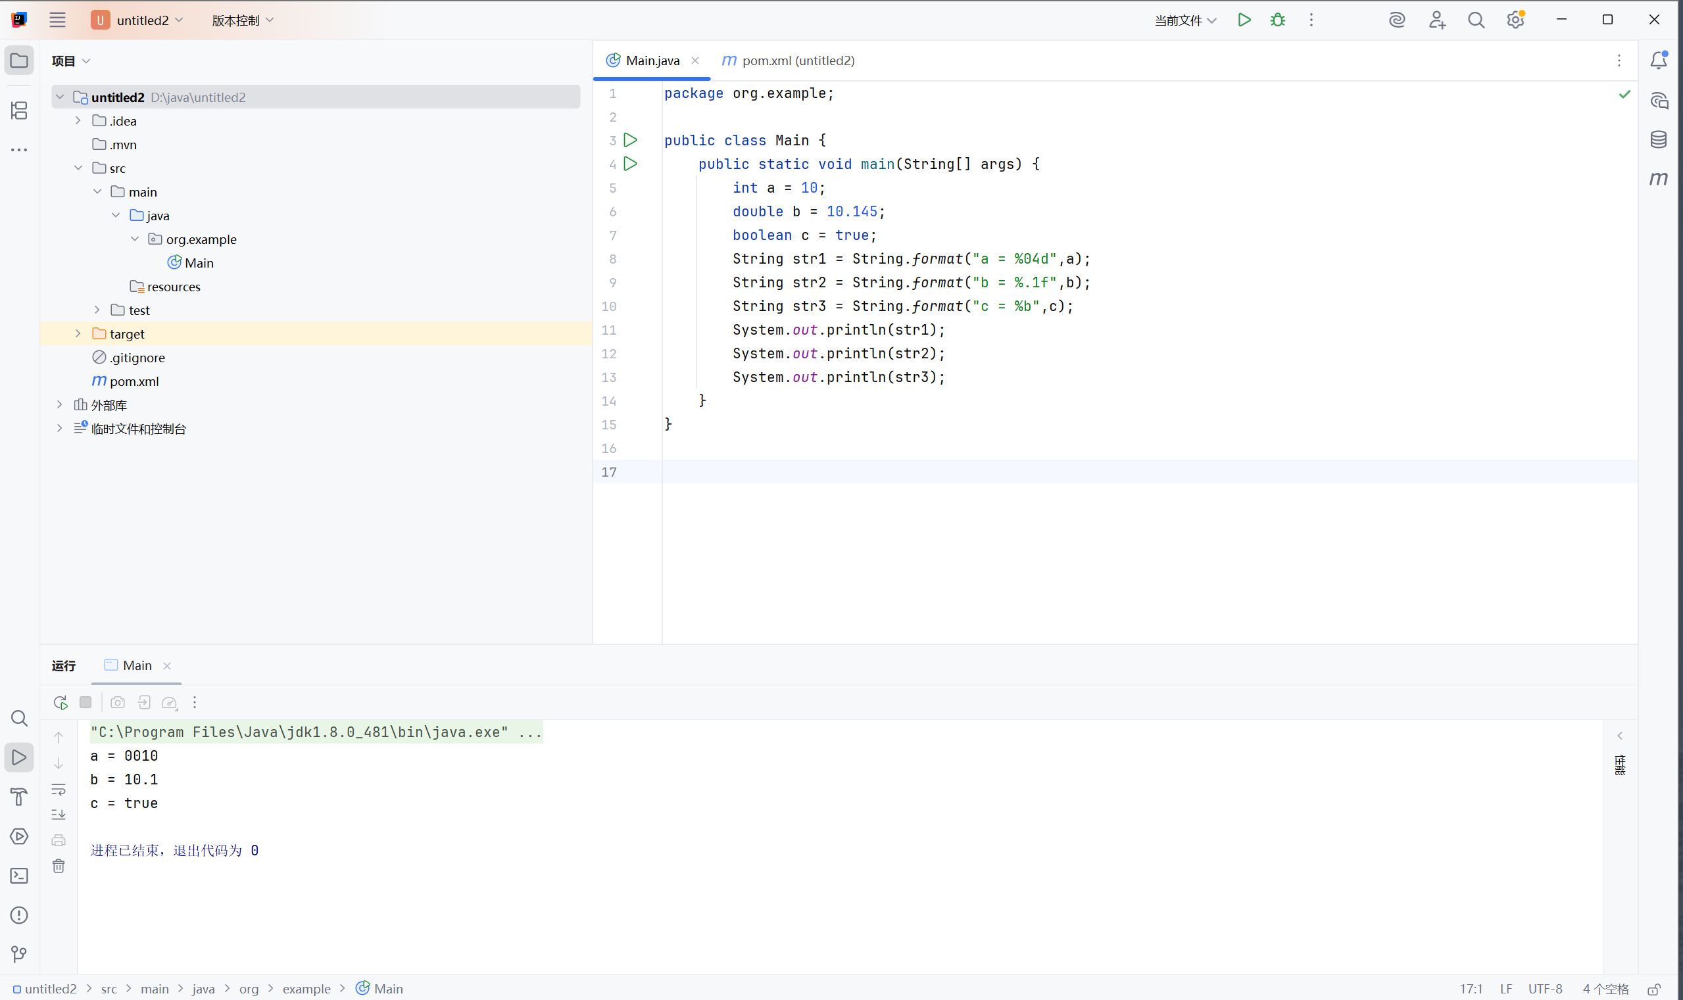The image size is (1683, 1000).
Task: Switch to pom.xml (untitled2) tab
Action: click(x=788, y=60)
